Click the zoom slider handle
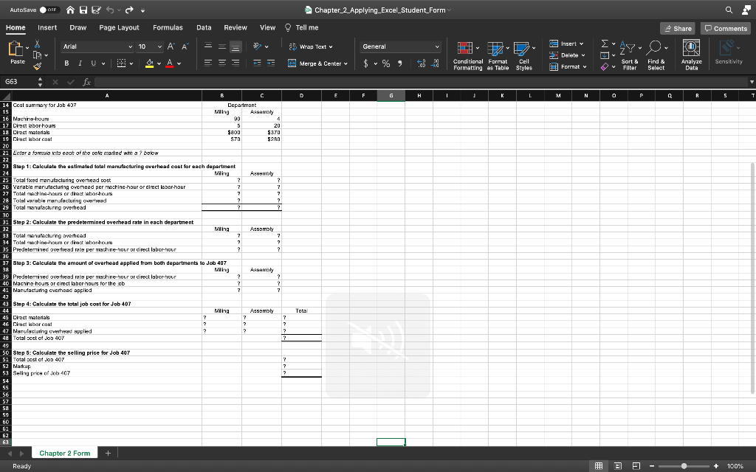This screenshot has height=472, width=756. (x=684, y=466)
